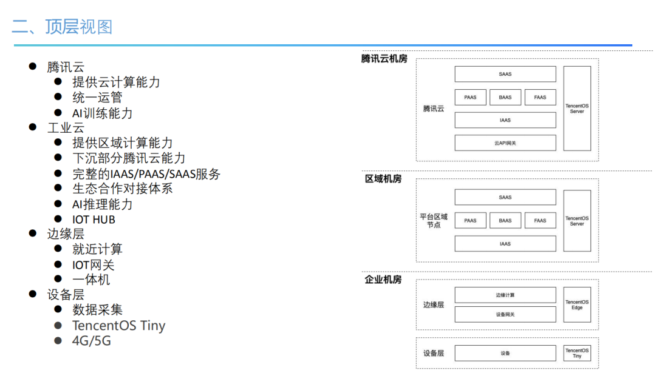Select the BAAS box in 腾讯云机房
The image size is (656, 376).
point(505,98)
